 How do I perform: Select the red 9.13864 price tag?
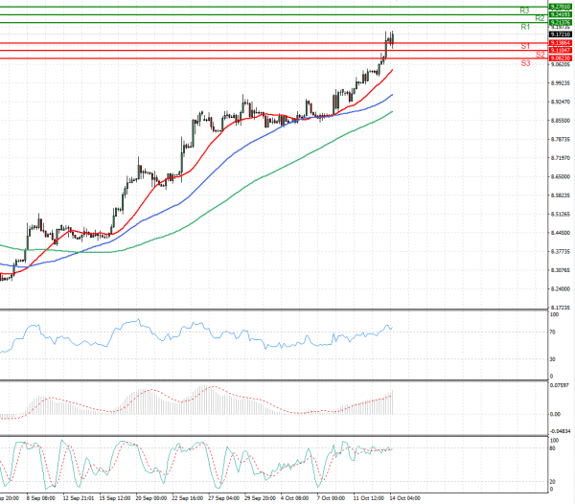pos(561,43)
